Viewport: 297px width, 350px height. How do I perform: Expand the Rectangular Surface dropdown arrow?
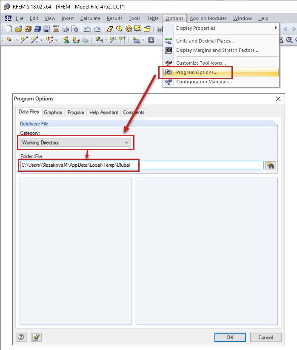point(143,40)
